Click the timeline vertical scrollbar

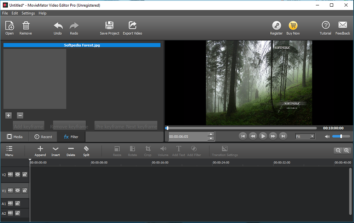point(350,191)
